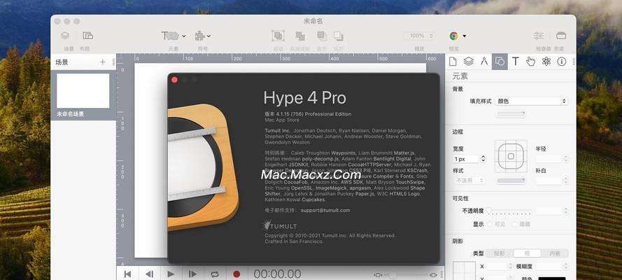Play the animation timeline
The image size is (622, 280).
pyautogui.click(x=171, y=274)
